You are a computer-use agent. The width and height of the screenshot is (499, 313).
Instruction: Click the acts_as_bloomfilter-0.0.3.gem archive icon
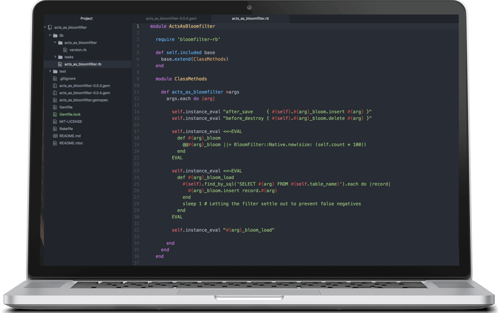(55, 86)
